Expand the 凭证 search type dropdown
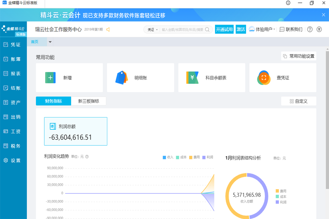The width and height of the screenshot is (329, 219). point(152,30)
